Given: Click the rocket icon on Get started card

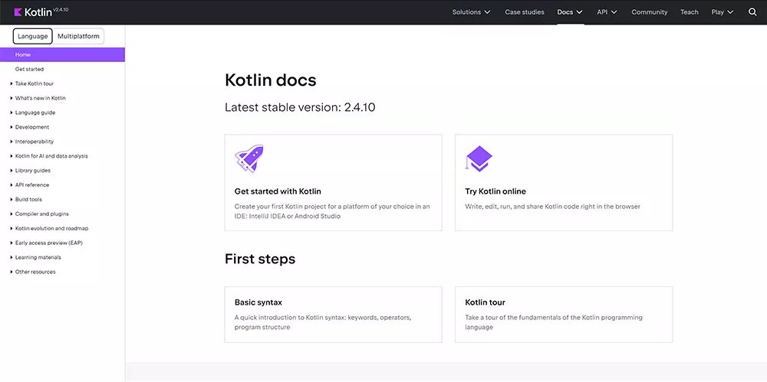Looking at the screenshot, I should [249, 158].
